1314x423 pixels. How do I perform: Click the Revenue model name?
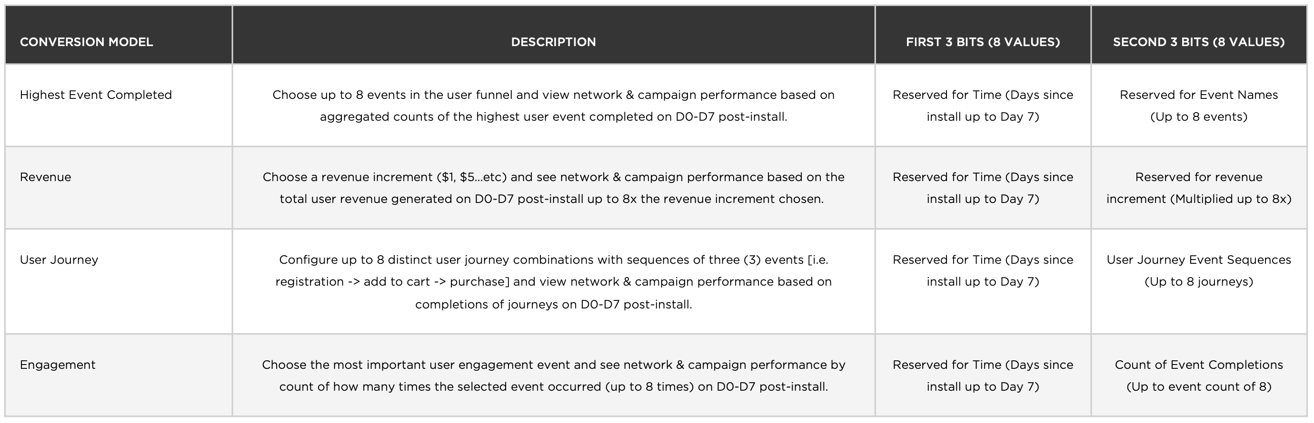click(45, 177)
